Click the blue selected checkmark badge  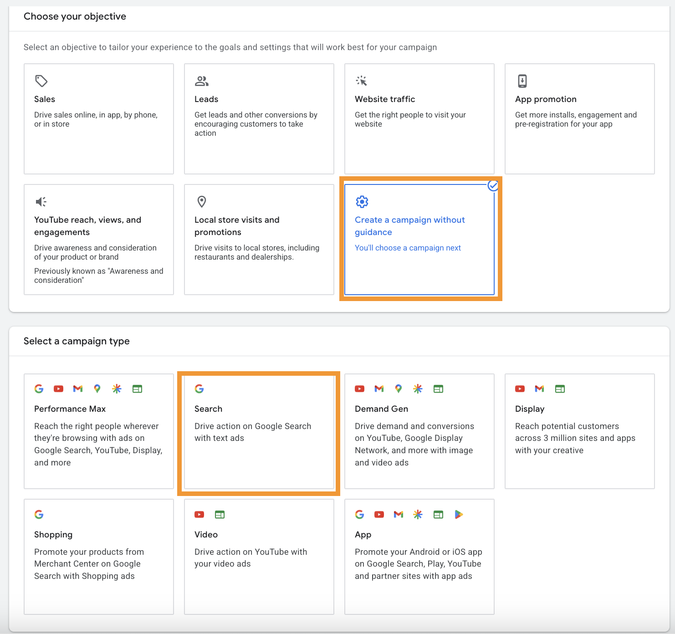[x=493, y=186]
